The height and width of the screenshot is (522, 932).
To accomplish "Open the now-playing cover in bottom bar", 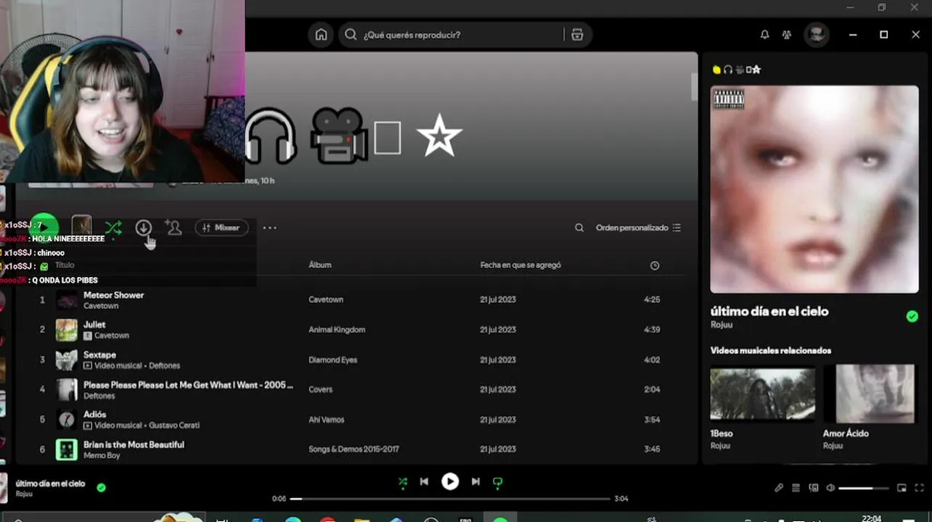I will coord(4,488).
